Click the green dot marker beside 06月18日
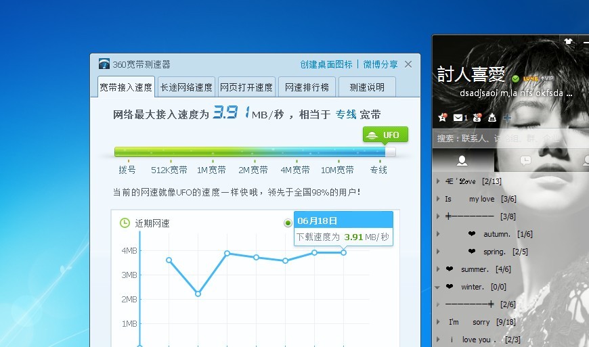 pos(288,223)
